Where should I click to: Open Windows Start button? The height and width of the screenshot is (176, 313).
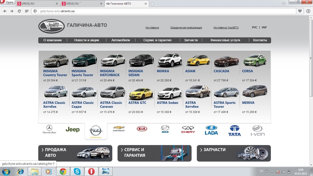pos(6,172)
